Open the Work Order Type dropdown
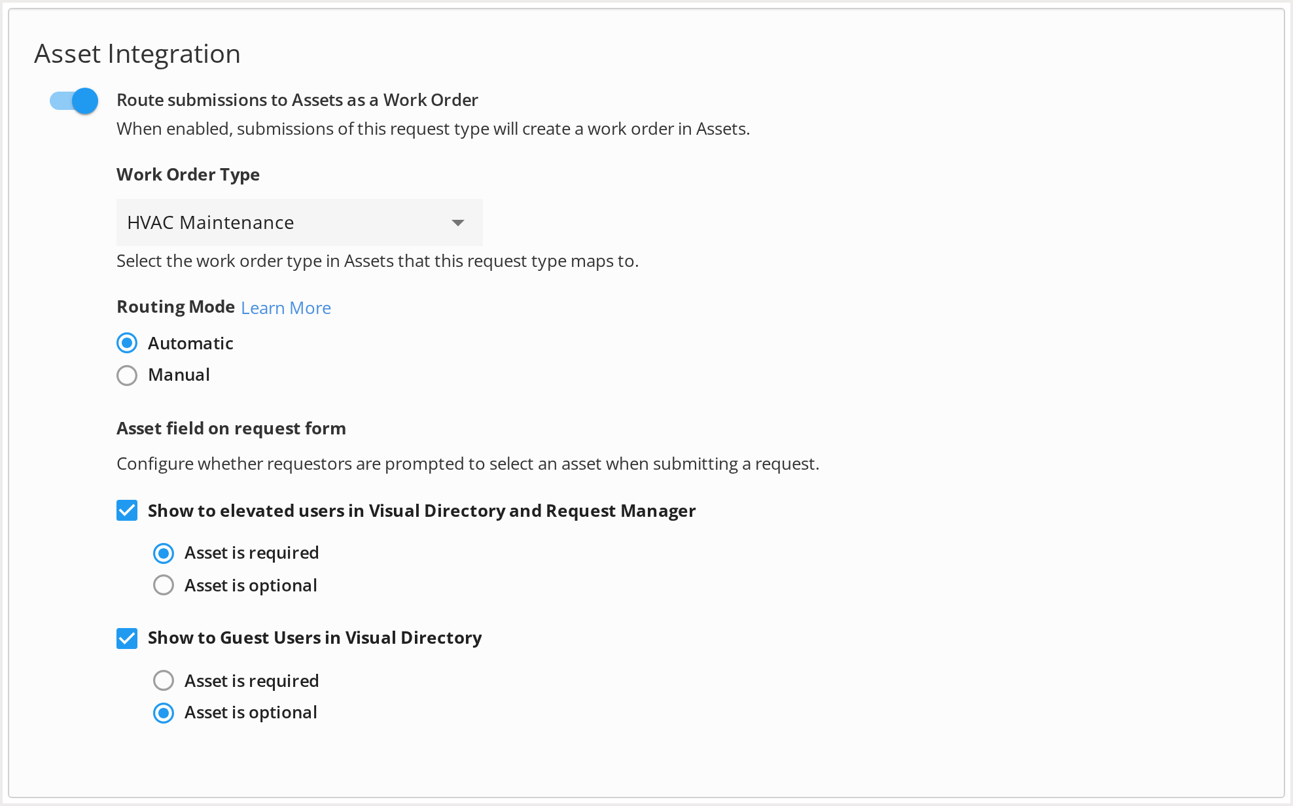1293x806 pixels. coord(299,222)
